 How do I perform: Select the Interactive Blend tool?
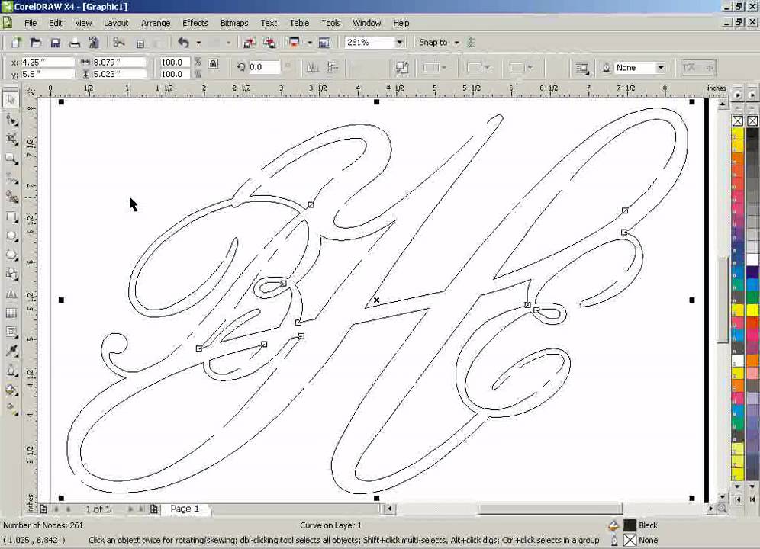point(11,332)
